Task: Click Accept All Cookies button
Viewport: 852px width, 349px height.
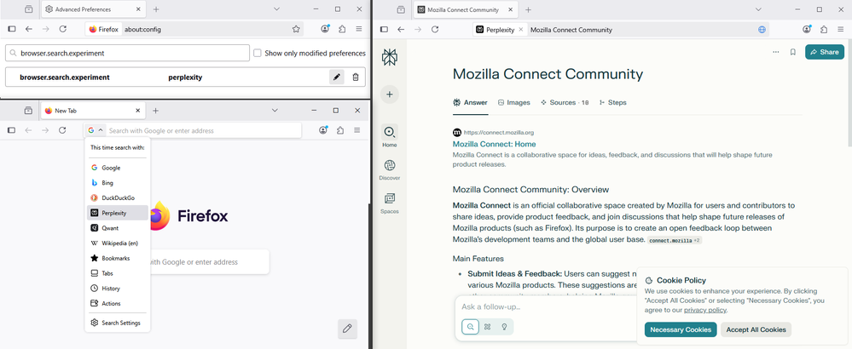Action: (756, 329)
